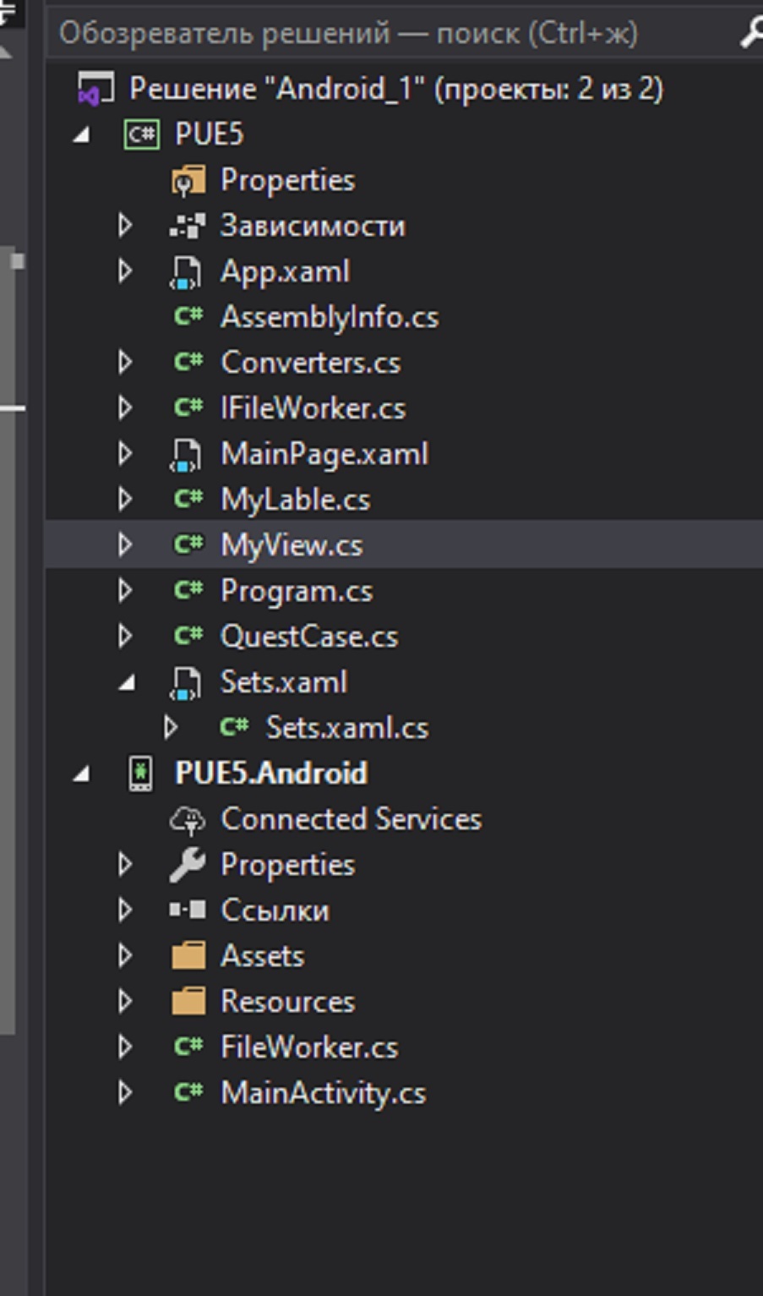Image resolution: width=763 pixels, height=1296 pixels.
Task: Select Program.cs in the tree
Action: (296, 591)
